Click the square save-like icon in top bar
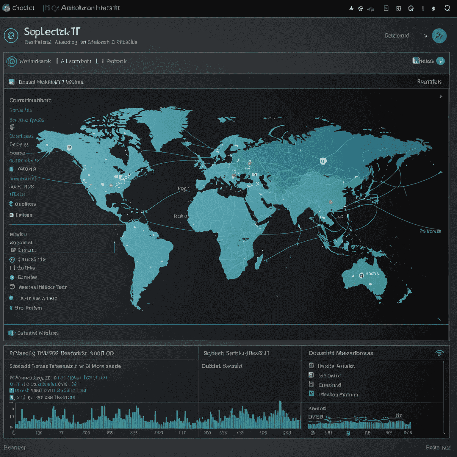The height and width of the screenshot is (457, 457). 386,8
